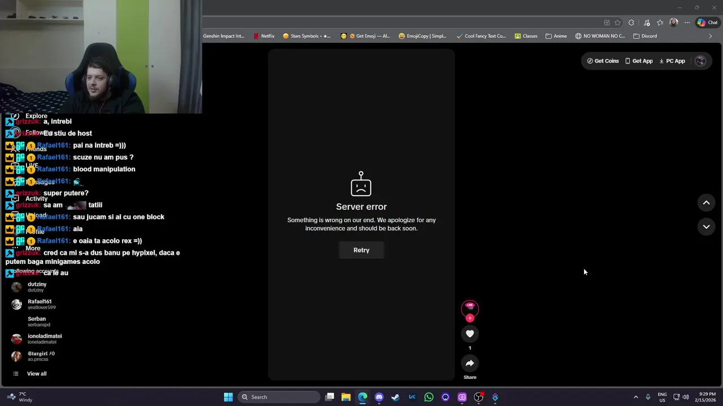Switch to Microsoft Edge on taskbar
The height and width of the screenshot is (406, 723).
(x=363, y=397)
